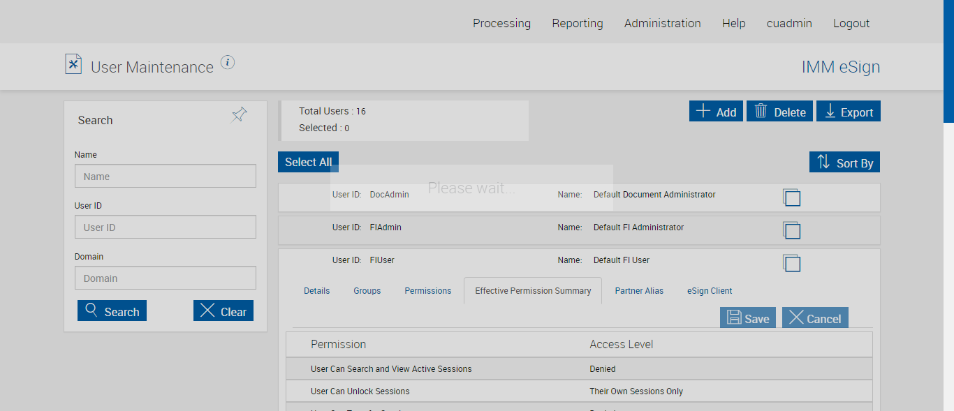Click 'Default FI Administrator' name text
The width and height of the screenshot is (954, 411).
[638, 227]
